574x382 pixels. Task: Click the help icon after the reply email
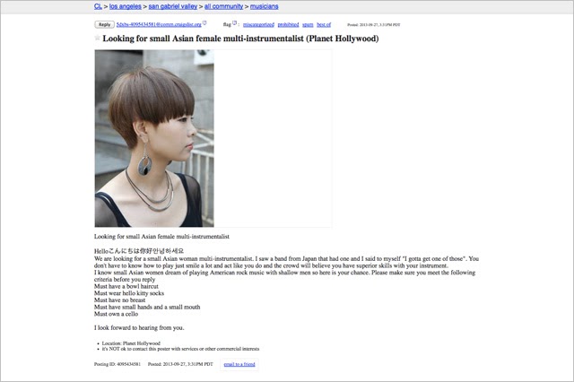[x=204, y=22]
